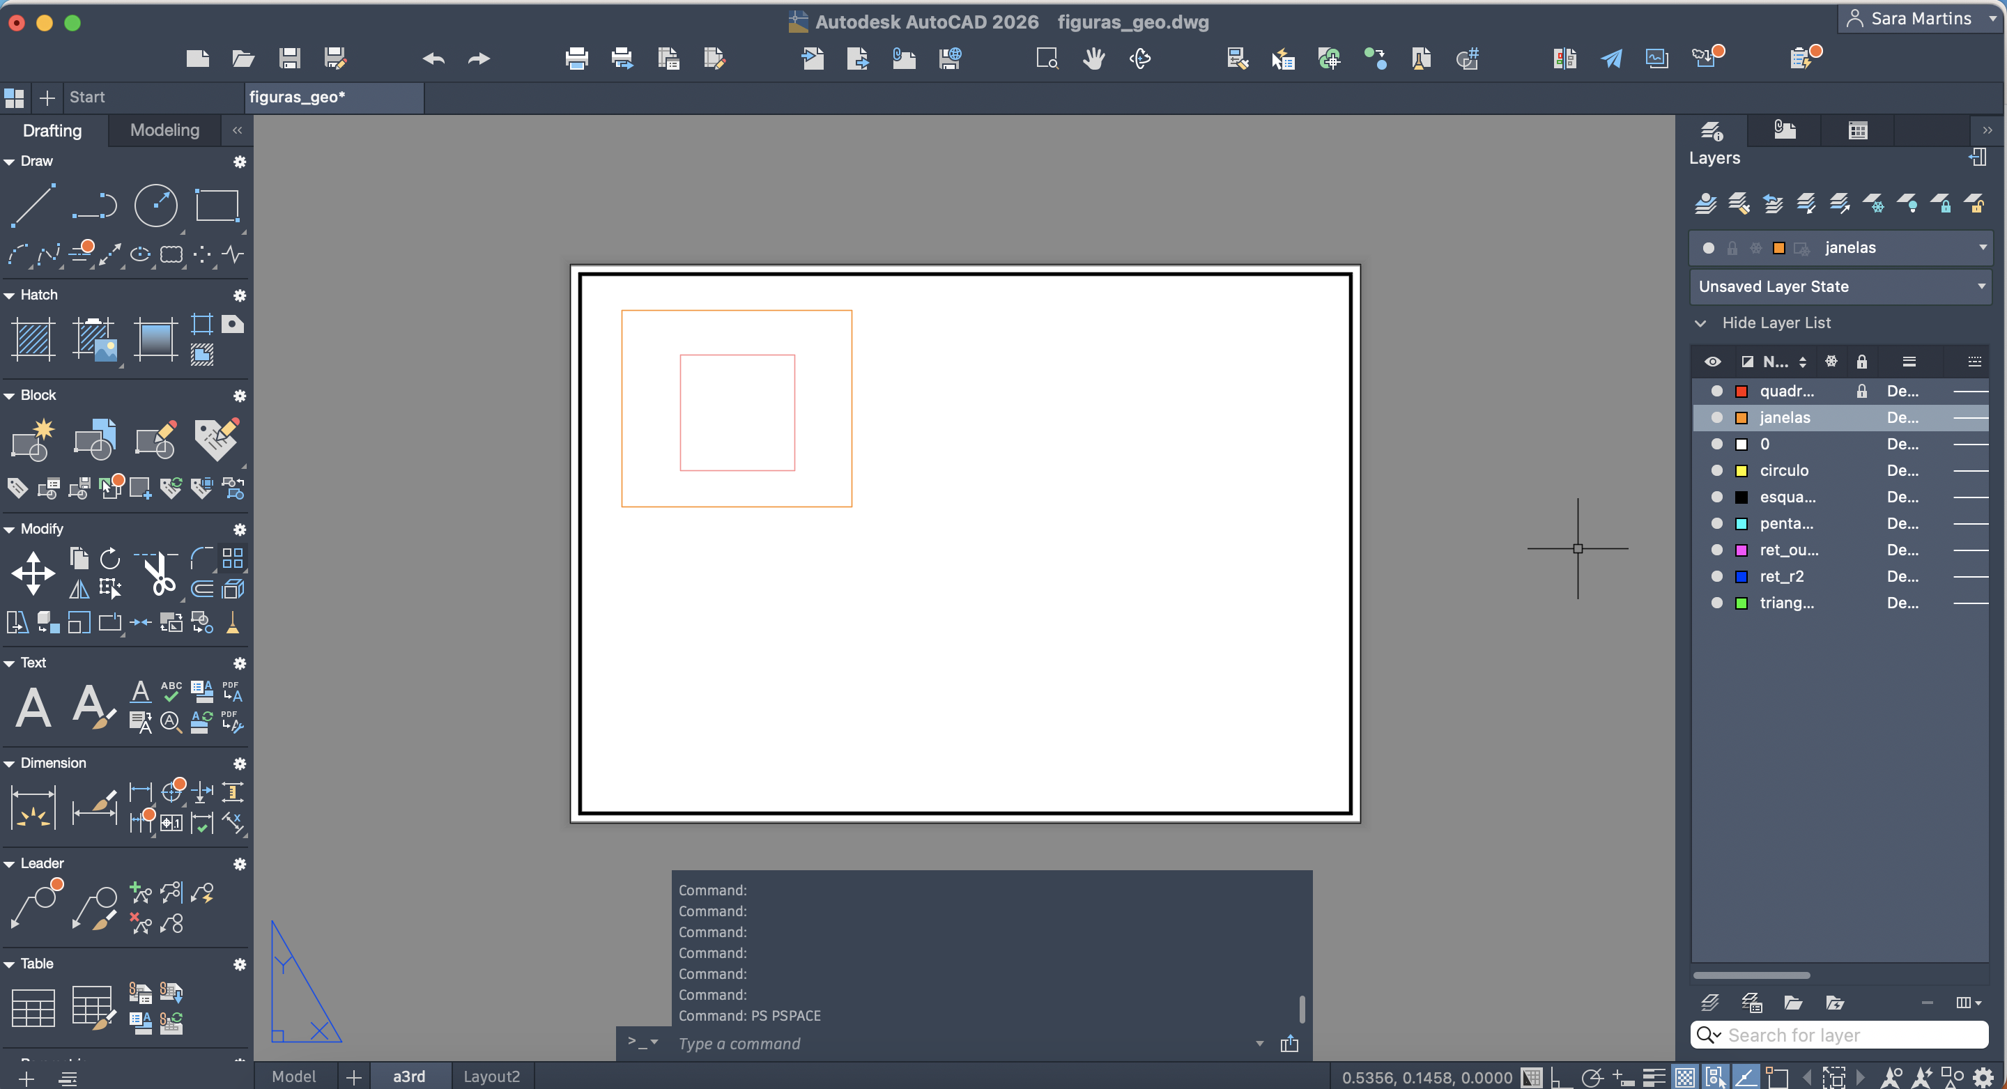Collapse the Hide Layer List expander
2007x1089 pixels.
(x=1701, y=323)
